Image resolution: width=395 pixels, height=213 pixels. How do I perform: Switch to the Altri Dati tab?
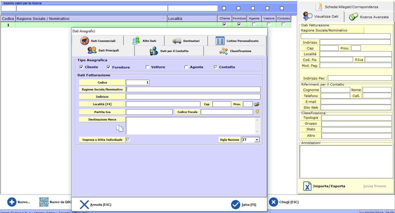point(144,41)
